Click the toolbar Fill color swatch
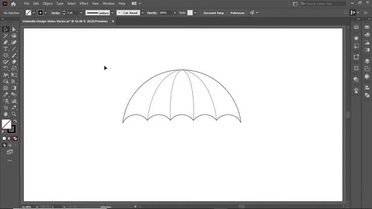The image size is (372, 209). click(x=6, y=124)
